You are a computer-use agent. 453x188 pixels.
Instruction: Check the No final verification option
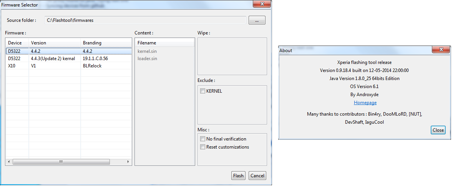coord(202,139)
